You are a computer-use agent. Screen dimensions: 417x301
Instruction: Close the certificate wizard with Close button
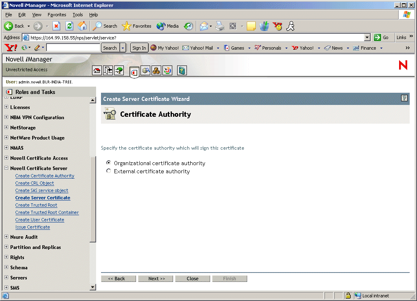[193, 278]
